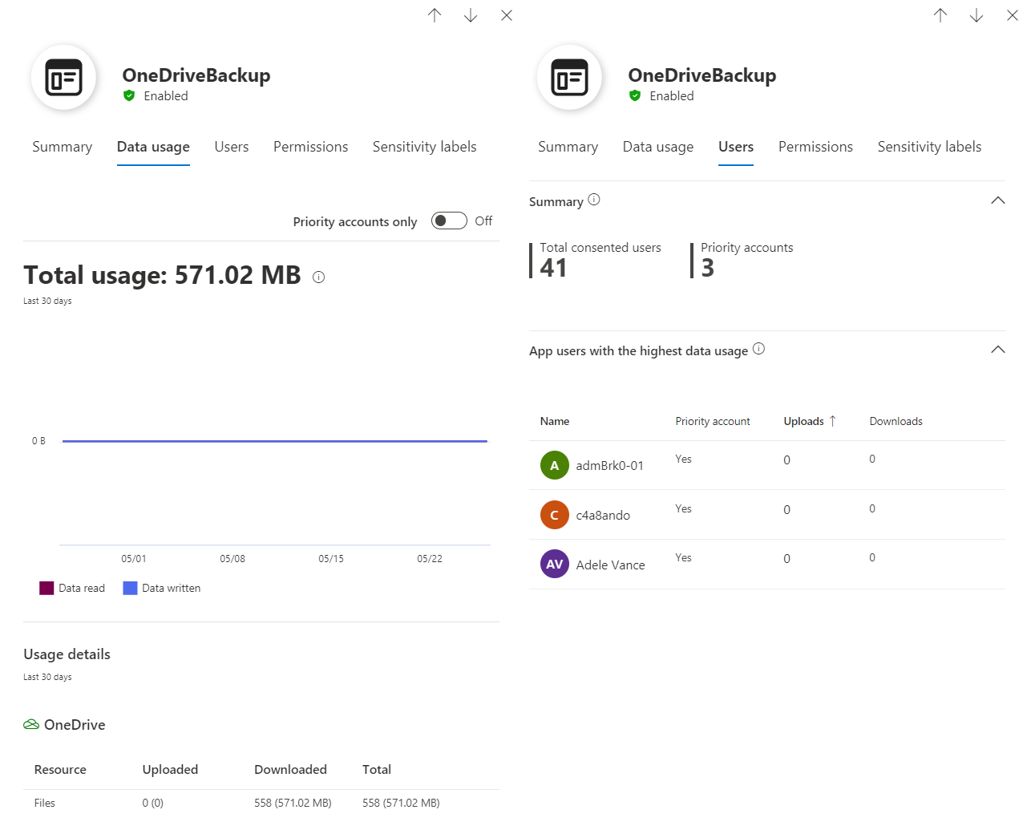Go to next item arrow in right panel
Image resolution: width=1027 pixels, height=834 pixels.
pos(976,15)
